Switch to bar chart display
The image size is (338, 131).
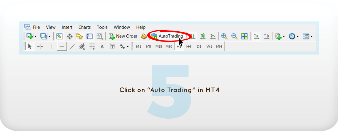(193, 36)
